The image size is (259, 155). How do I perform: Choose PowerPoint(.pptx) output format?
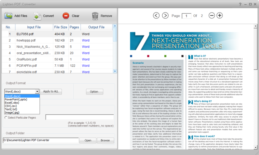tap(22, 99)
